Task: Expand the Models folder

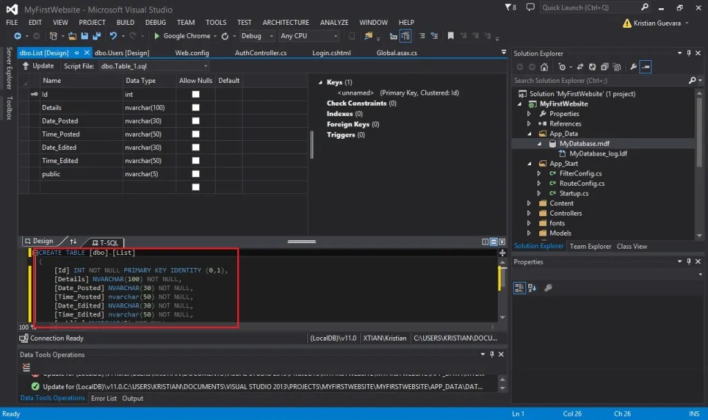Action: coord(529,233)
